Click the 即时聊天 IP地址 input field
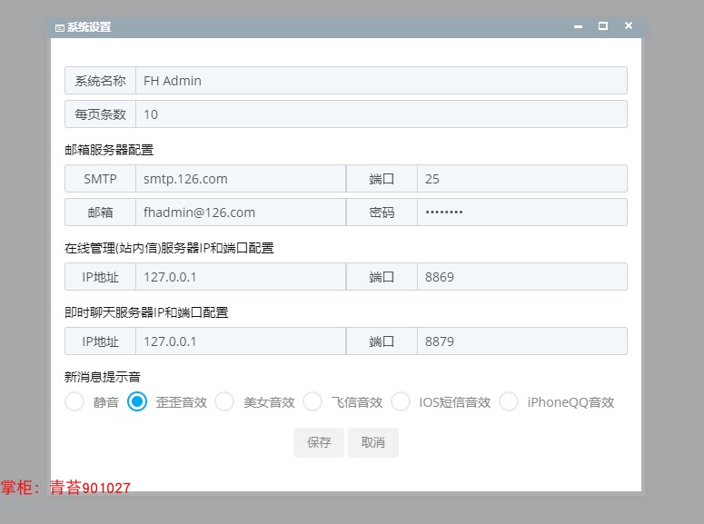 pos(241,341)
